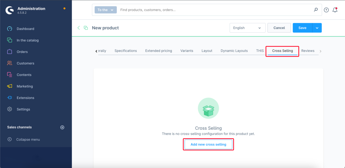Switch to the THIS tab
Viewport: 345px width, 168px height.
pos(260,51)
